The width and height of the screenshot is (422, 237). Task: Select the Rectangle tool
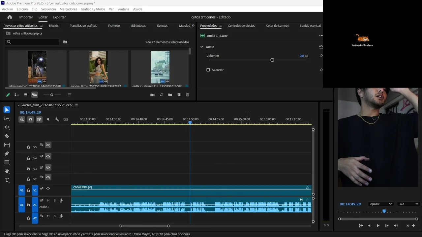[7, 162]
